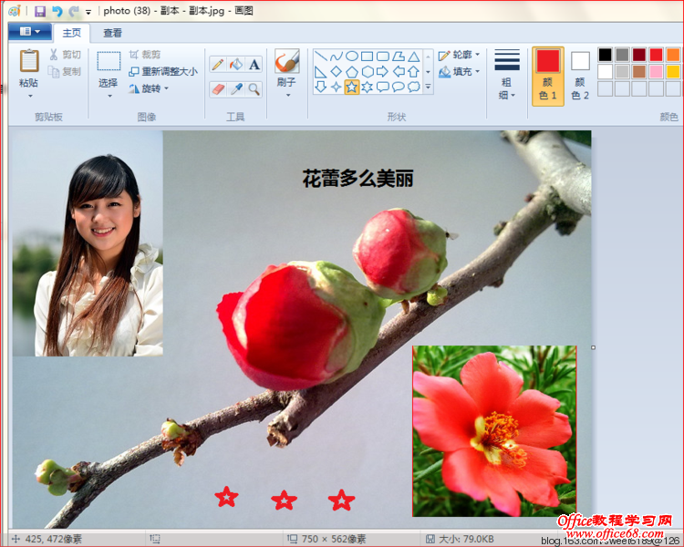Activate the Color 1 (颜色 1) selector
The height and width of the screenshot is (547, 684).
[x=547, y=76]
